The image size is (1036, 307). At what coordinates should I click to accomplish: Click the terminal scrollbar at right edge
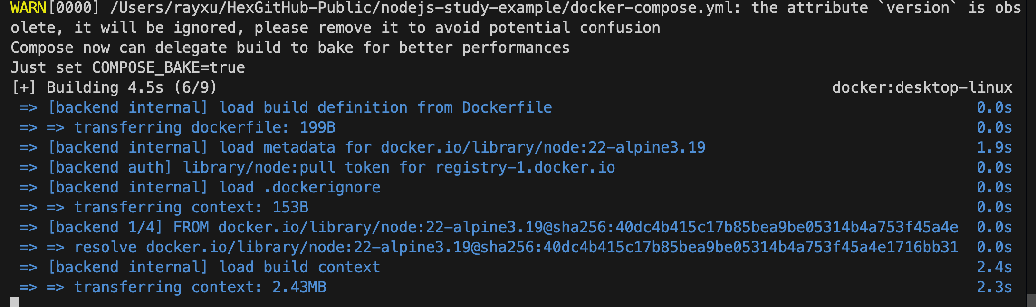coord(1031,300)
